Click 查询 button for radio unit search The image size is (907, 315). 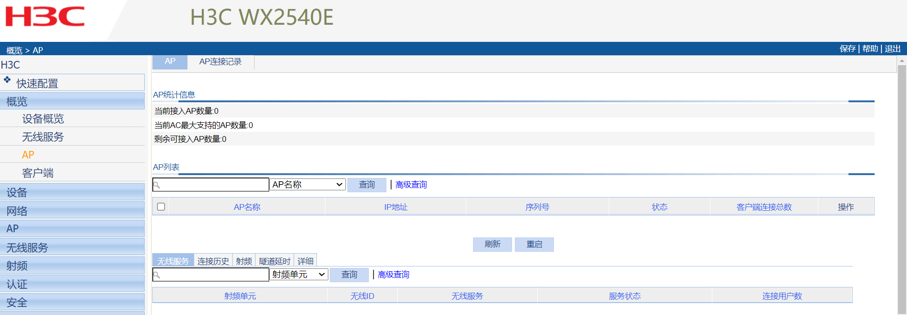coord(349,275)
